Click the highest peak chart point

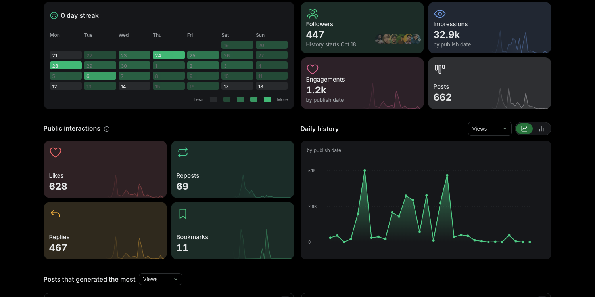click(x=365, y=171)
